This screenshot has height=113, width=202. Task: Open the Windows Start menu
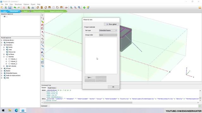pyautogui.click(x=3, y=110)
